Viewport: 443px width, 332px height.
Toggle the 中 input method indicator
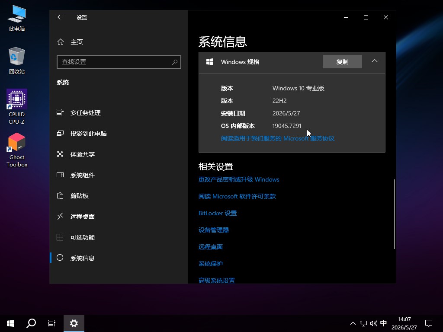pos(383,323)
